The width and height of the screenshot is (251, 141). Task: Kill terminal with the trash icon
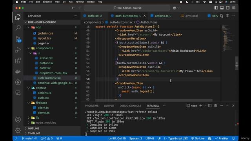[x=215, y=106]
